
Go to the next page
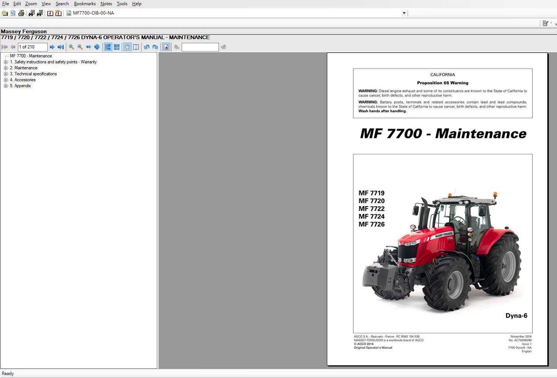52,47
